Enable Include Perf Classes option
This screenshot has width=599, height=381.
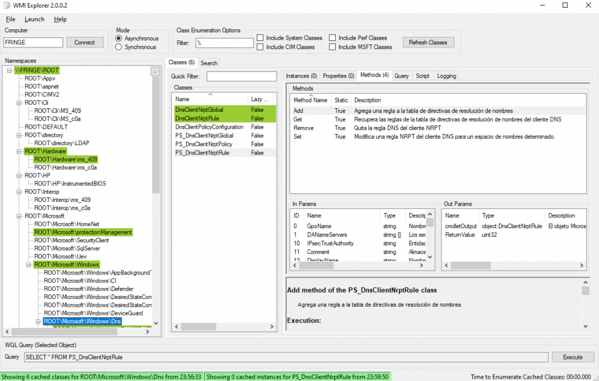pyautogui.click(x=334, y=37)
